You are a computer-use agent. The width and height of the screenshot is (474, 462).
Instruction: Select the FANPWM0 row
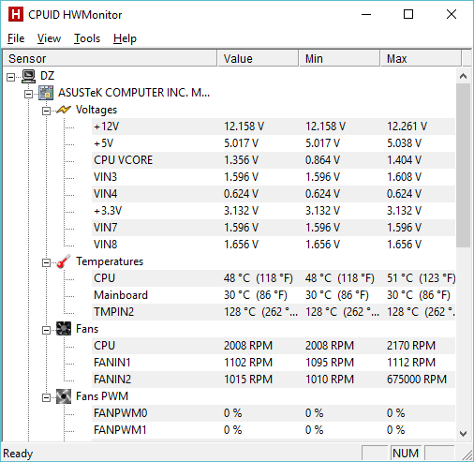(x=274, y=413)
